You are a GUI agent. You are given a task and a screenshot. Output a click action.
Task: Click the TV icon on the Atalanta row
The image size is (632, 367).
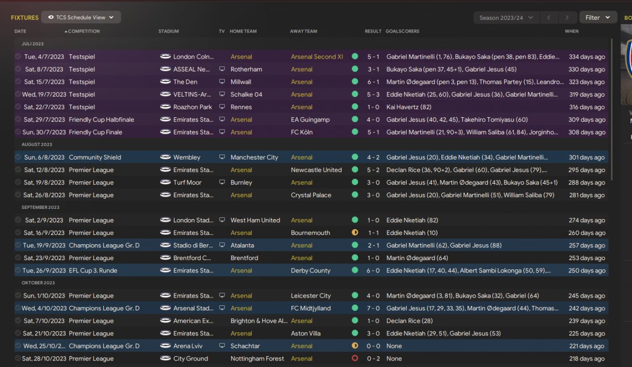[x=222, y=245]
